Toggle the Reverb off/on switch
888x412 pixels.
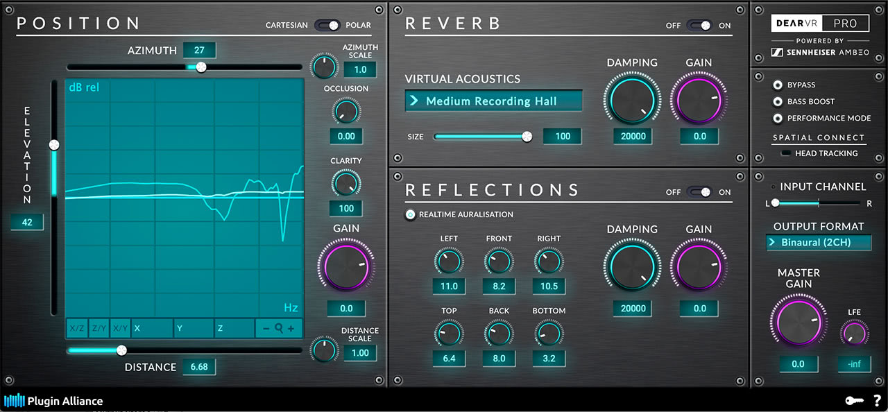(x=699, y=25)
